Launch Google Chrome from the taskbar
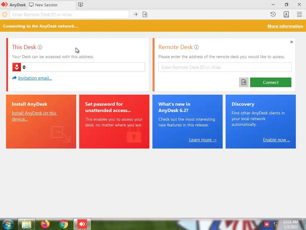 [x=64, y=224]
